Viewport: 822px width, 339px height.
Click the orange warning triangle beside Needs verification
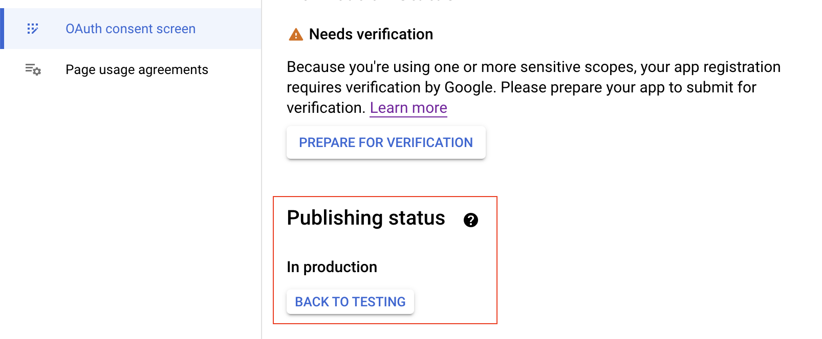coord(296,34)
